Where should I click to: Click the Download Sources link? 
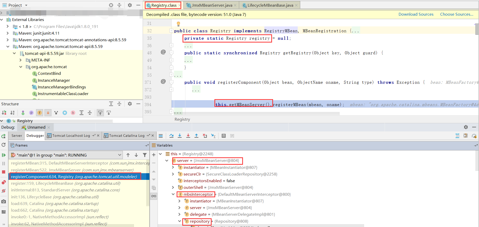[416, 14]
